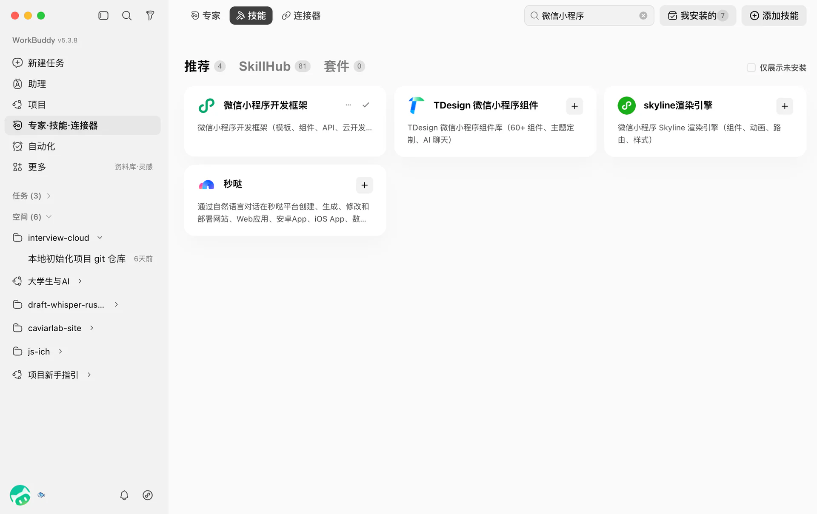
Task: Toggle the sidebar panel icon
Action: [103, 16]
